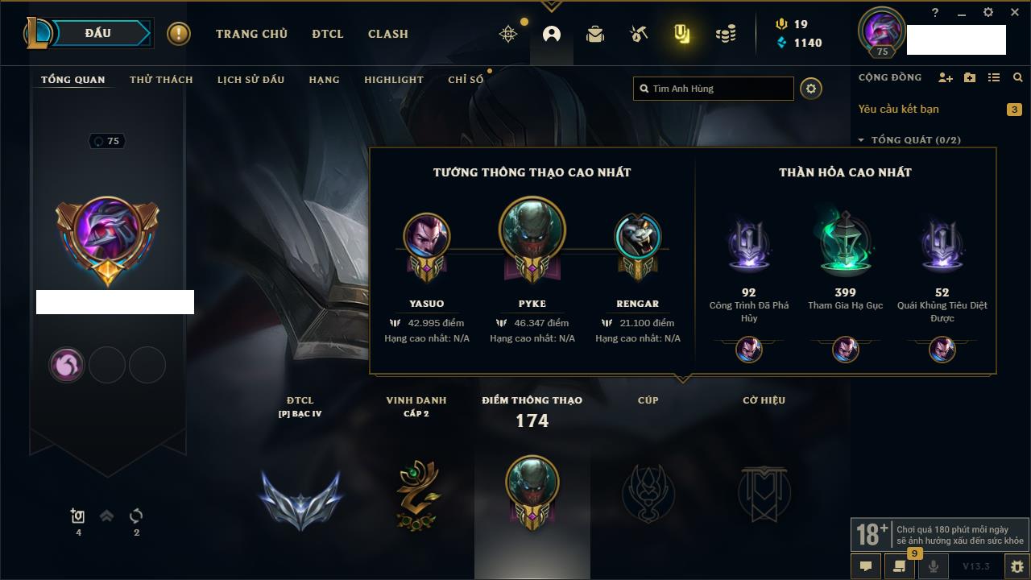Click the bug report icon
The image size is (1031, 580).
pos(1017,566)
